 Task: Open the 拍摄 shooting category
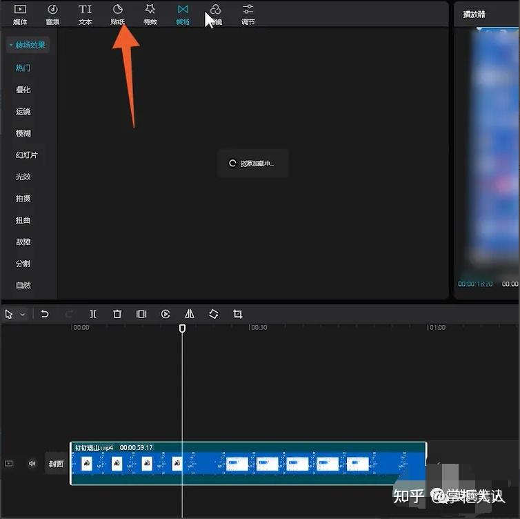point(23,199)
